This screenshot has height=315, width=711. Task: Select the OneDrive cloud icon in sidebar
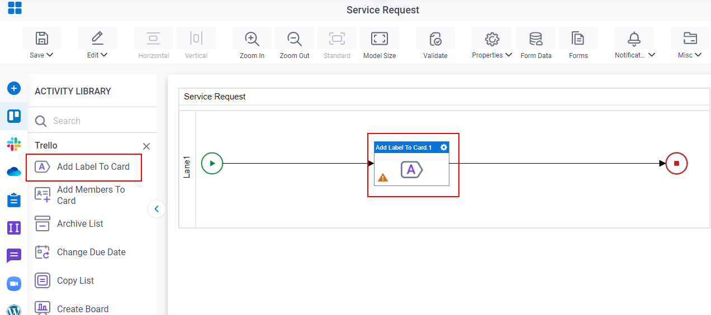[x=14, y=172]
